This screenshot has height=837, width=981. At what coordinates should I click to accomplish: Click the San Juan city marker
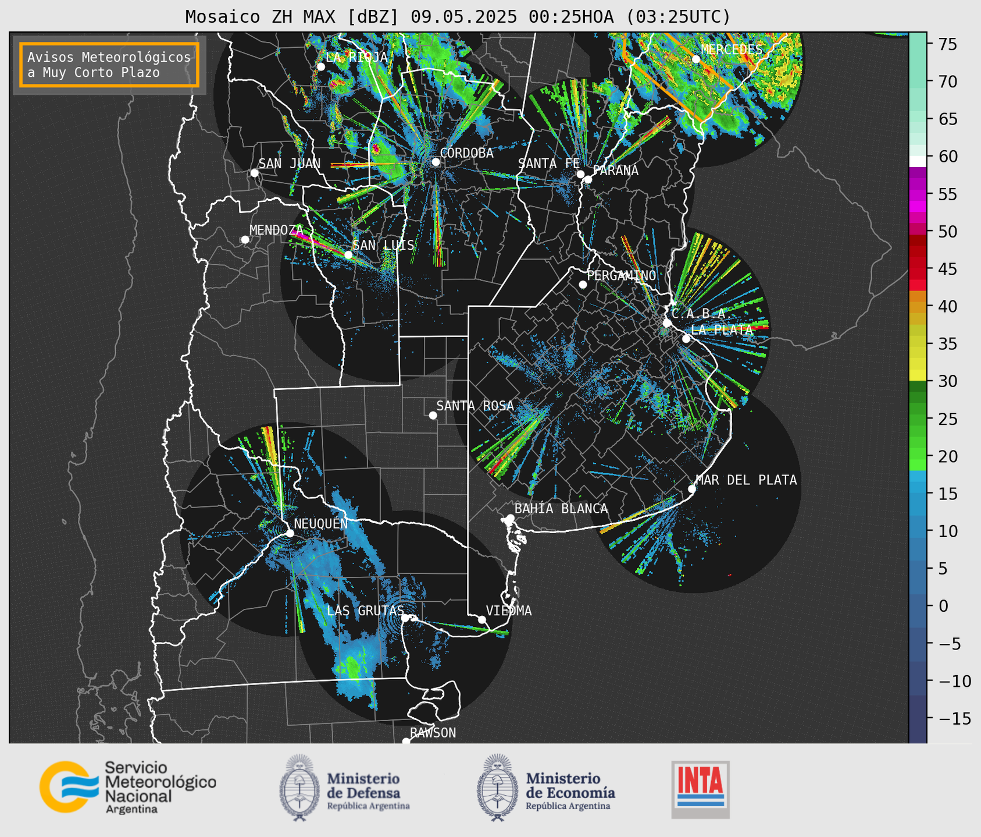[254, 173]
